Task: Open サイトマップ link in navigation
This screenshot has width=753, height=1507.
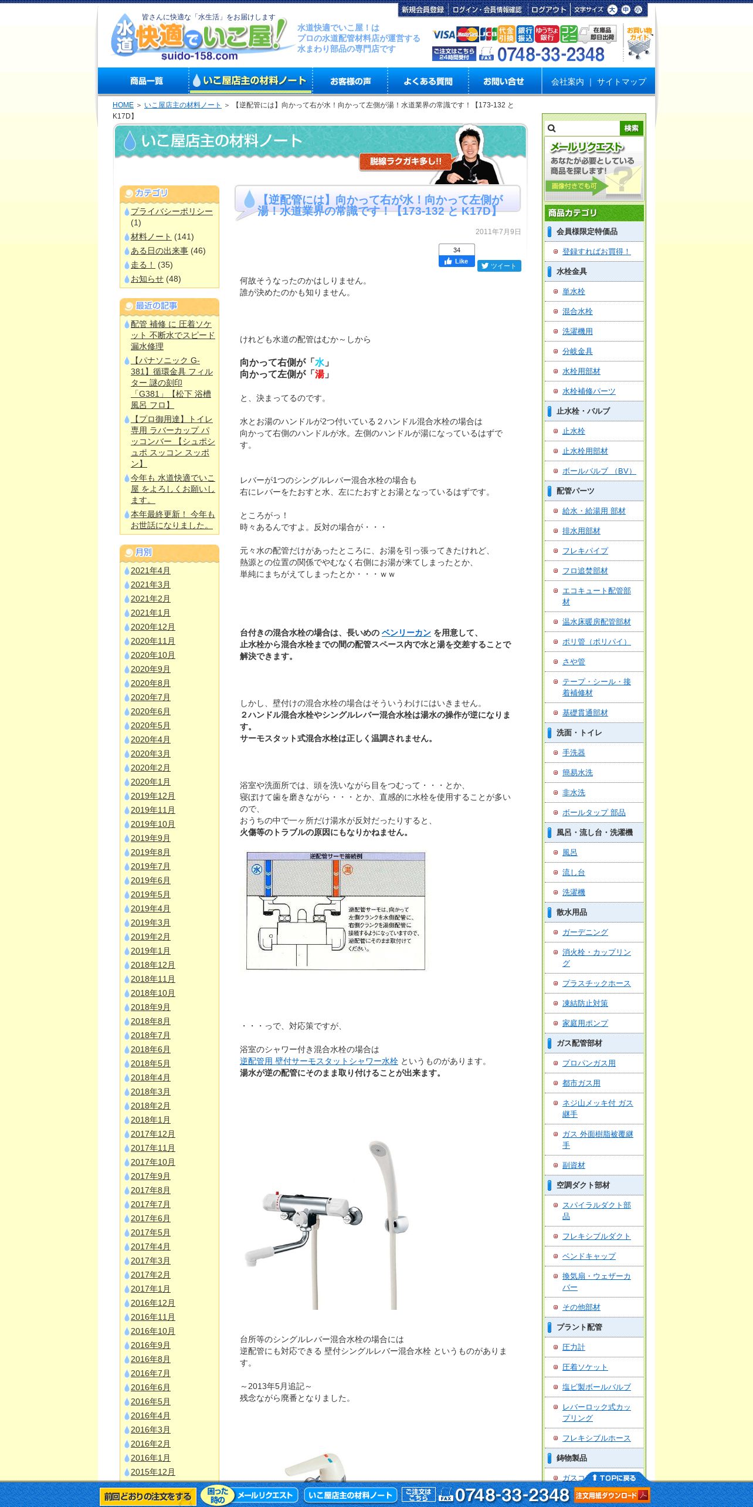Action: point(621,82)
